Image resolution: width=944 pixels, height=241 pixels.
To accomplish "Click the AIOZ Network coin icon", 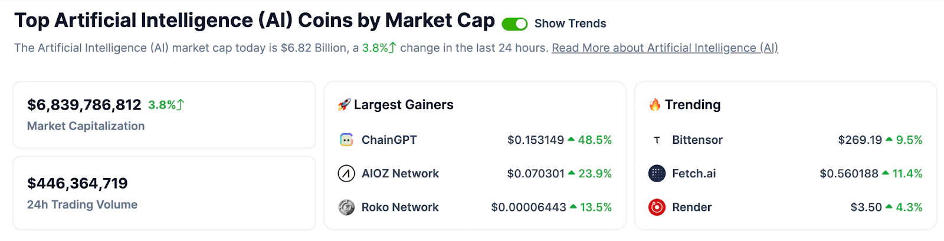I will (346, 173).
